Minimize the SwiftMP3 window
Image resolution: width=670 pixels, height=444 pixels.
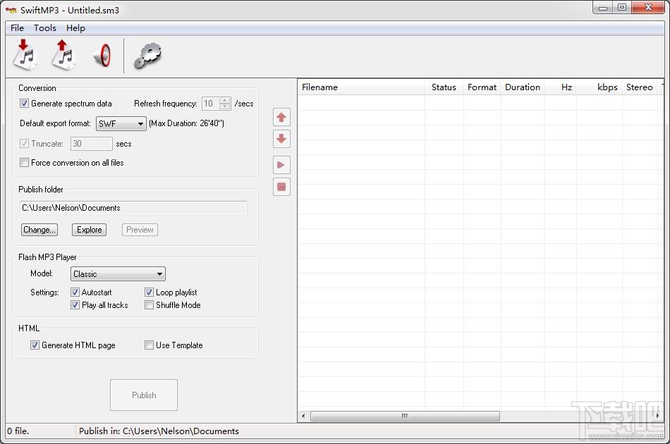[x=603, y=8]
